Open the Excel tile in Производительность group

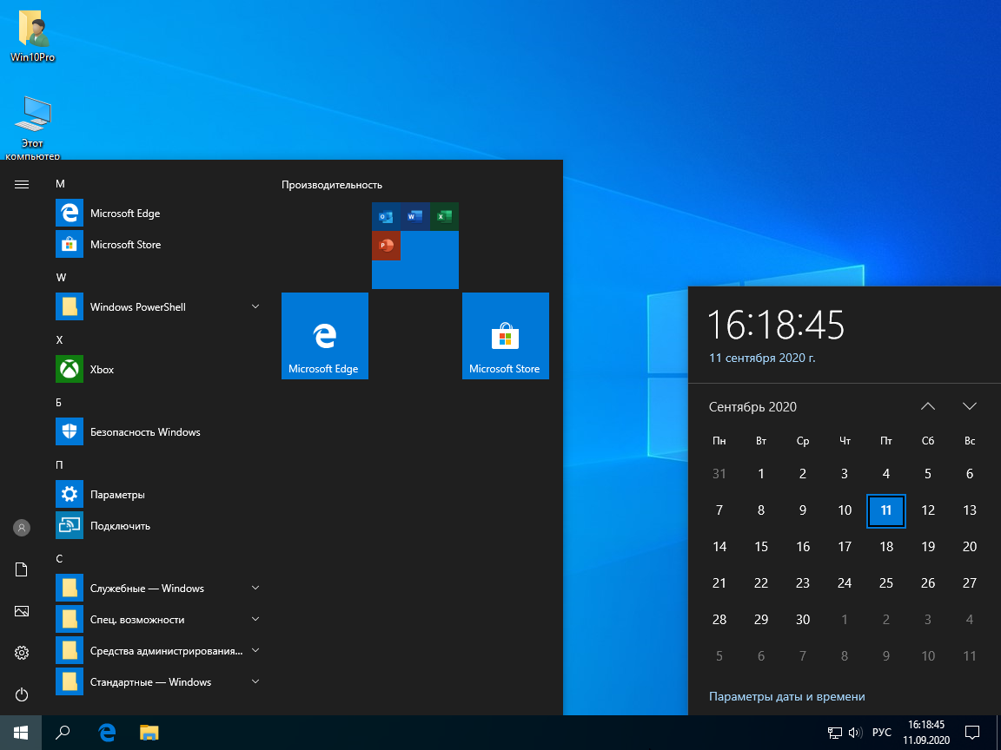click(443, 216)
